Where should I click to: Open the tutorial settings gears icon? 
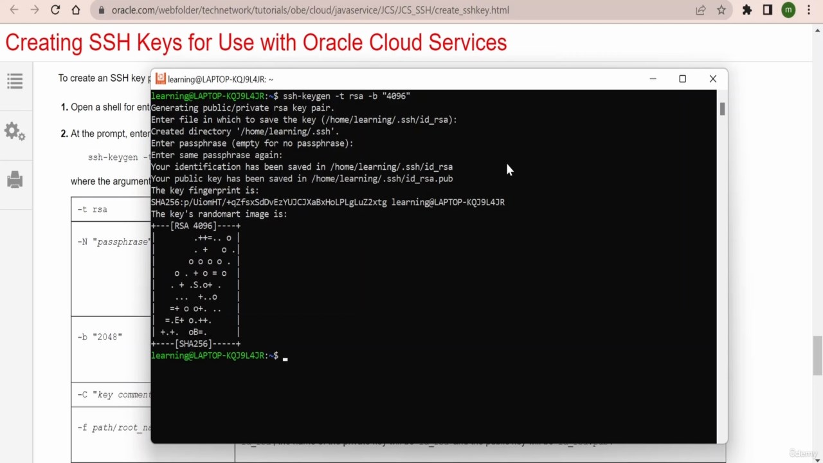pos(15,132)
